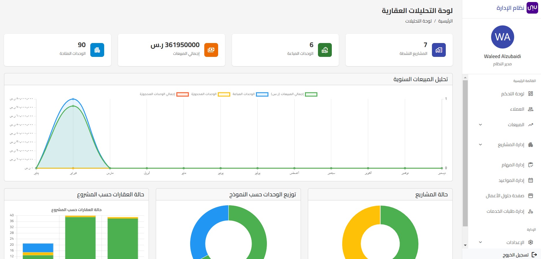Click the purple app logo icon

pos(532,8)
